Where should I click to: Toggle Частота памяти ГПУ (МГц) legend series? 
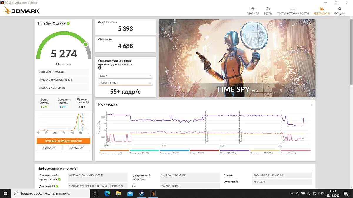point(265,152)
